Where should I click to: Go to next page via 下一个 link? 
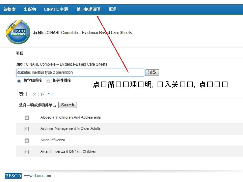[47, 94]
